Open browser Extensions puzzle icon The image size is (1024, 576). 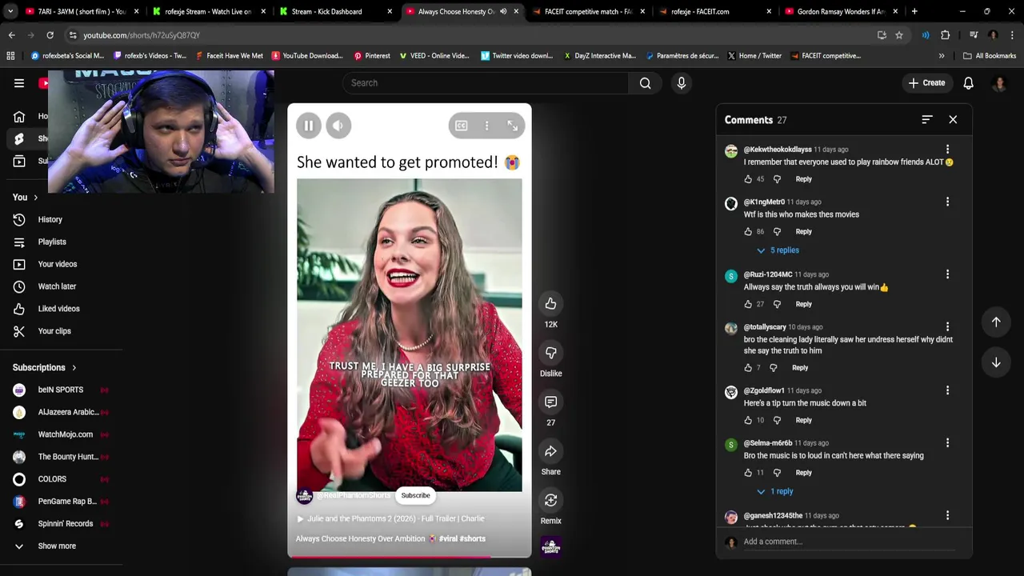click(x=945, y=35)
